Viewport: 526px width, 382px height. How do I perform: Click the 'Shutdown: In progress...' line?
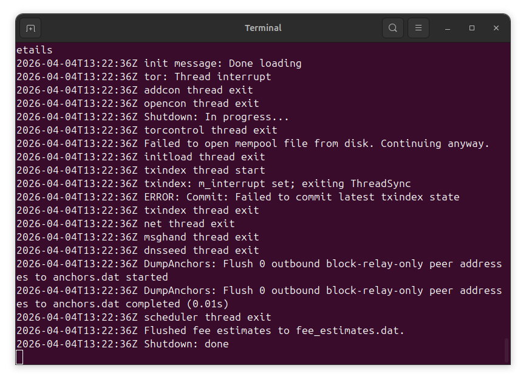coord(216,117)
